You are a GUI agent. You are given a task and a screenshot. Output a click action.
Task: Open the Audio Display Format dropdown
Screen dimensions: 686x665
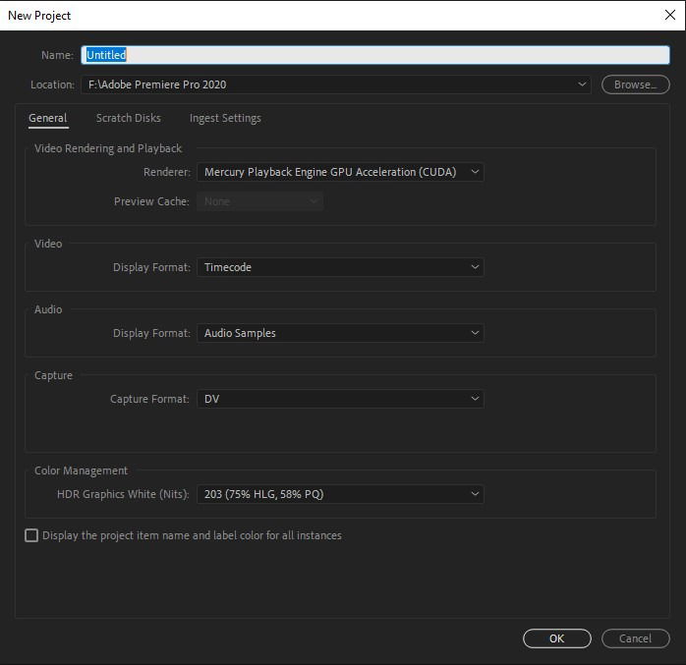click(340, 333)
